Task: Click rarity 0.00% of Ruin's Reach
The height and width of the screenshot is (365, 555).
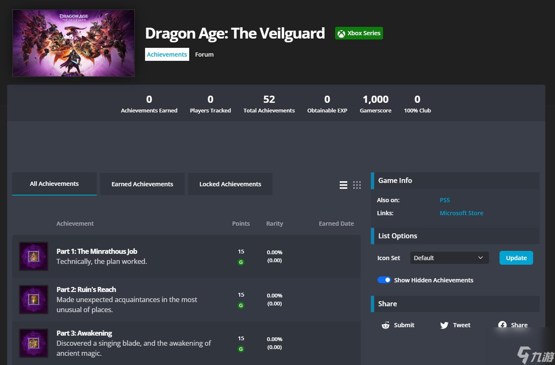Action: point(275,295)
